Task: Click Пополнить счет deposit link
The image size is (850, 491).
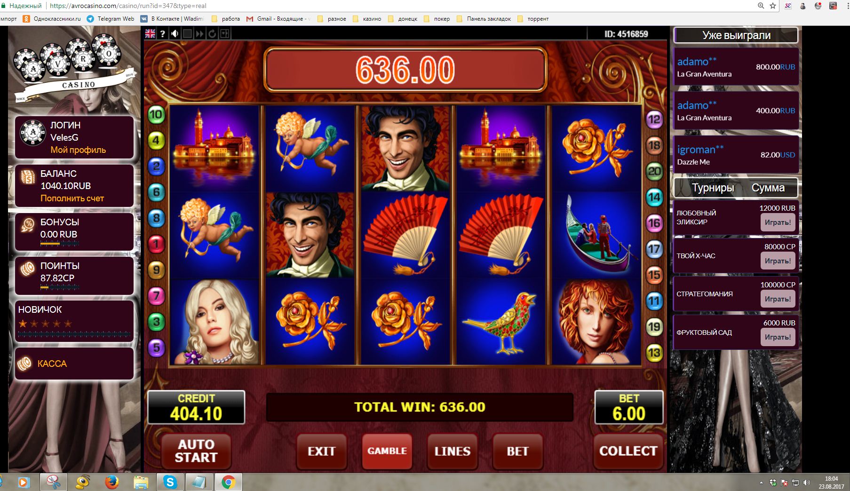Action: 72,198
